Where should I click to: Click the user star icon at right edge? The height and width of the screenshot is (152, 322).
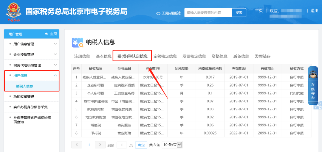pos(318,106)
